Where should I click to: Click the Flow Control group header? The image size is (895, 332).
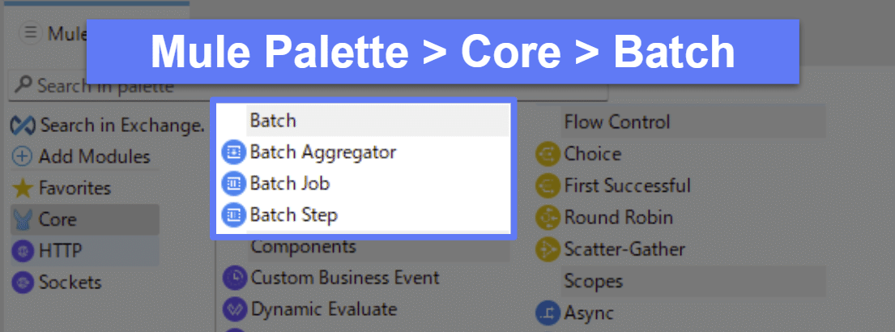(x=617, y=122)
